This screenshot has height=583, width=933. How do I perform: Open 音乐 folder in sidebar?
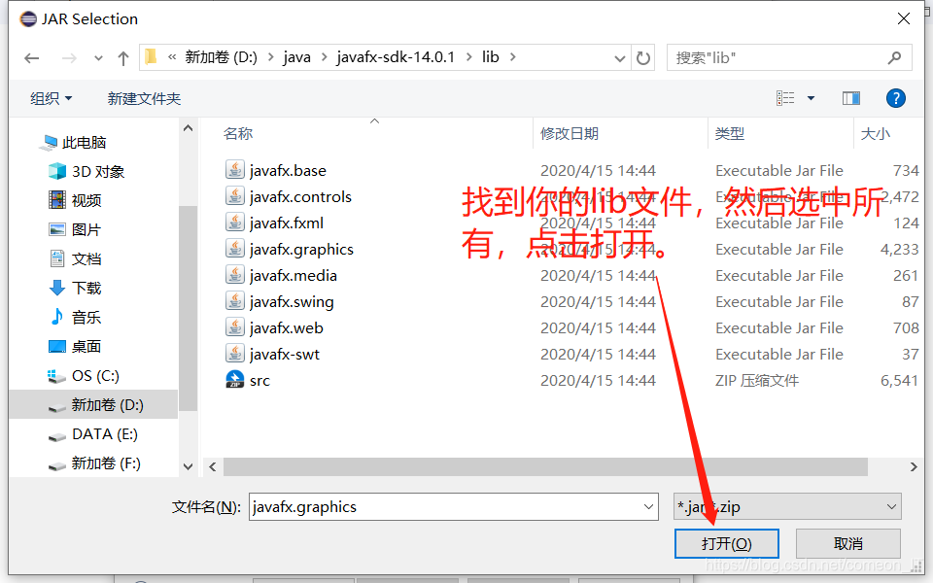click(x=75, y=317)
